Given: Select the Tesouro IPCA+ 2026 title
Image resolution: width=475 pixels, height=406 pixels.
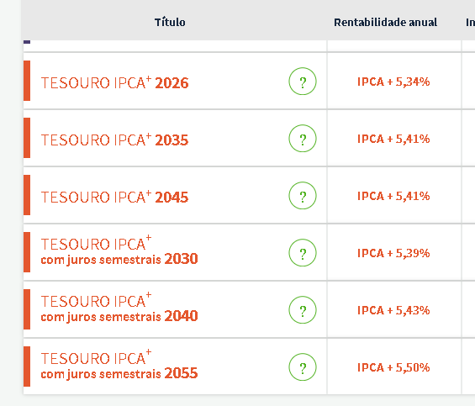Looking at the screenshot, I should click(x=115, y=82).
